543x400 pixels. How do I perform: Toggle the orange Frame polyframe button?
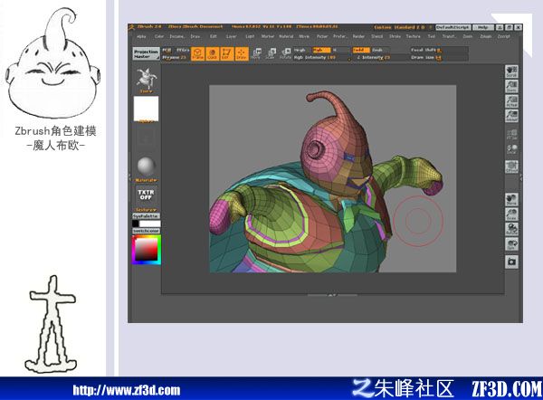(x=197, y=53)
